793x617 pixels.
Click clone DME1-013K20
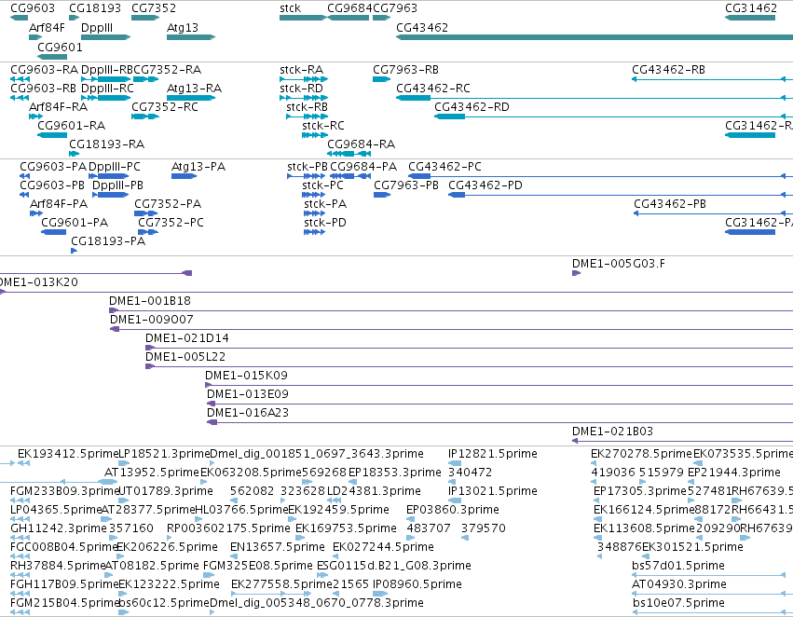click(x=397, y=292)
